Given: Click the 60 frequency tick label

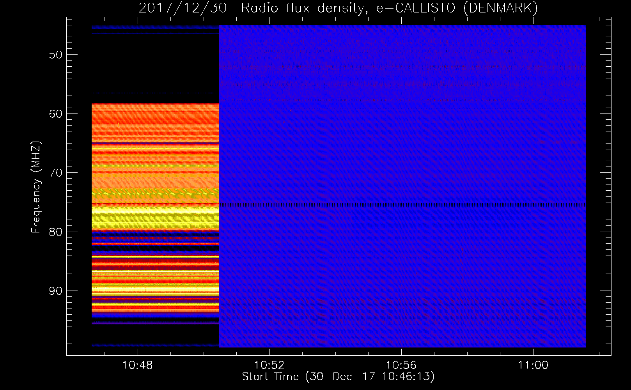Looking at the screenshot, I should click(x=56, y=114).
